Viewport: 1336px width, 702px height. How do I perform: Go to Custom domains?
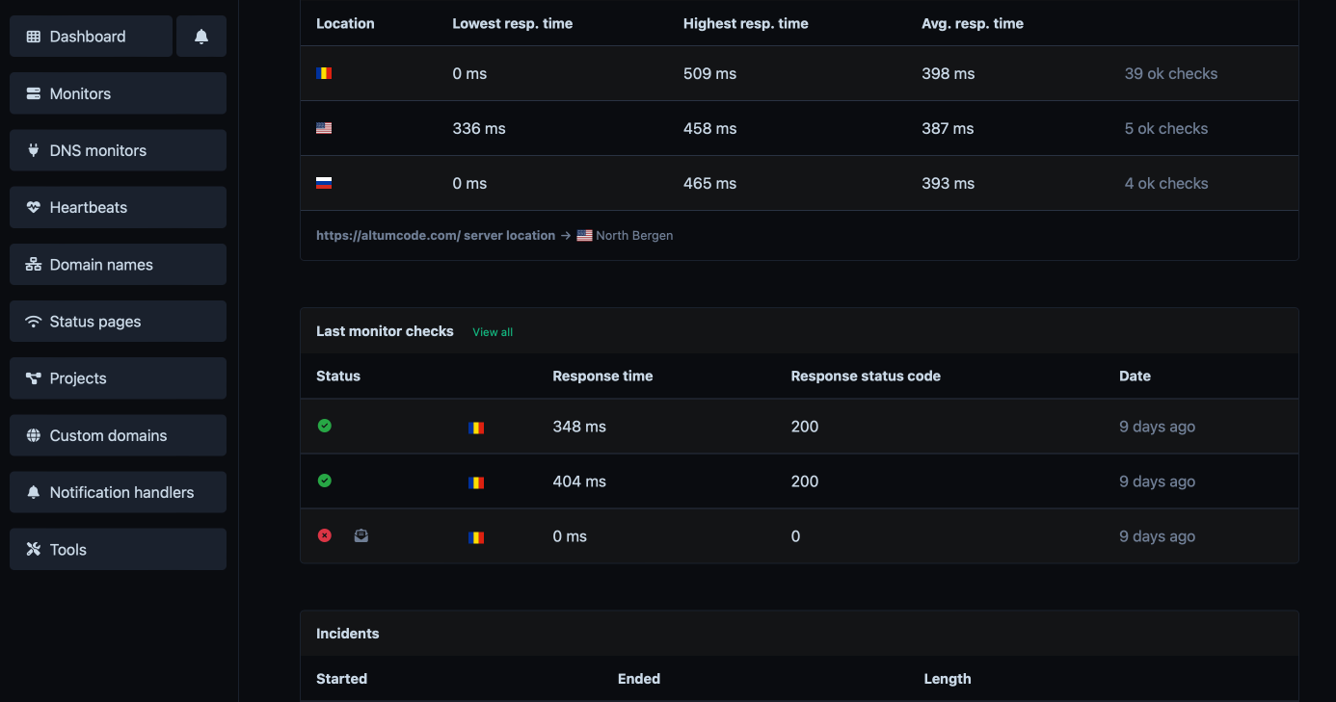(118, 435)
